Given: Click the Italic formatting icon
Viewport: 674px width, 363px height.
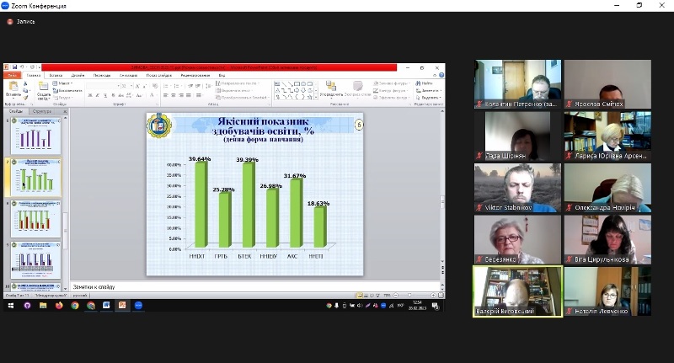Looking at the screenshot, I should [x=98, y=95].
